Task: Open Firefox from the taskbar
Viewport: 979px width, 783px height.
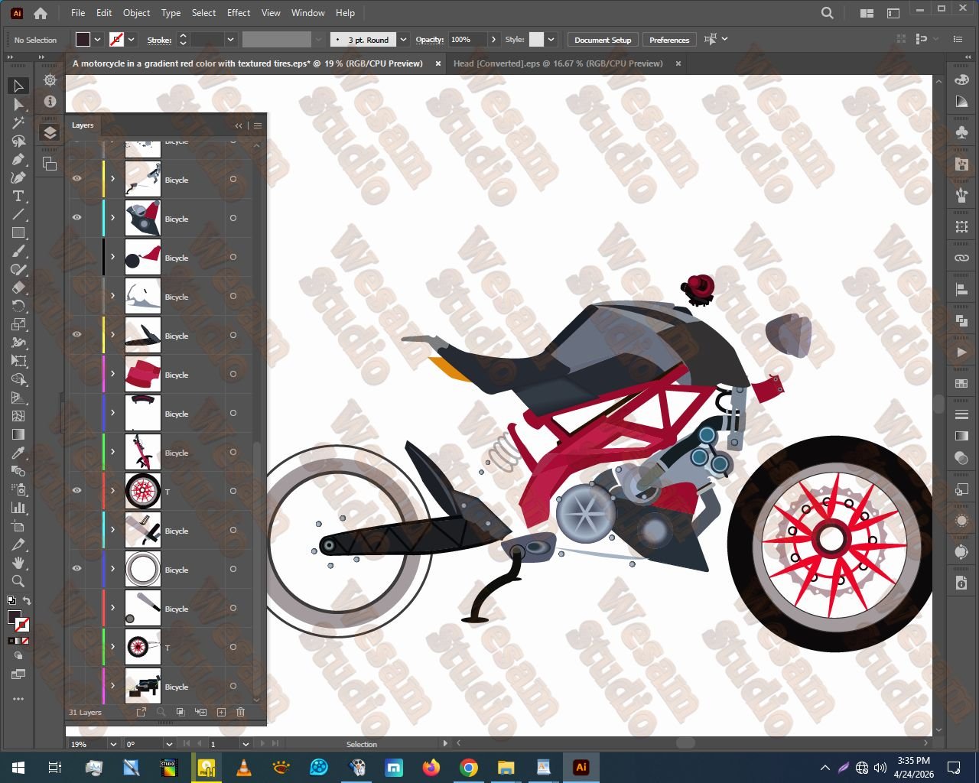Action: [431, 767]
